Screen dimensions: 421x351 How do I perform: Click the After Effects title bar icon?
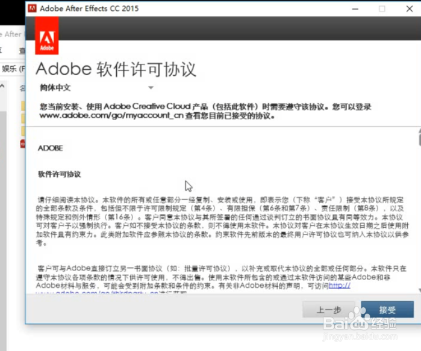pyautogui.click(x=32, y=8)
